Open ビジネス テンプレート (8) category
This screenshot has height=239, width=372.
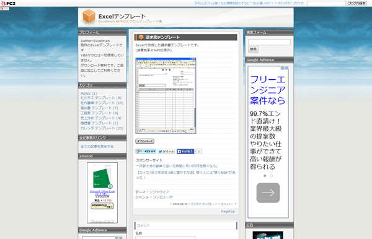click(x=101, y=98)
